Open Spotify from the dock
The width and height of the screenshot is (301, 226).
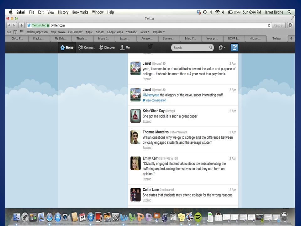click(198, 217)
